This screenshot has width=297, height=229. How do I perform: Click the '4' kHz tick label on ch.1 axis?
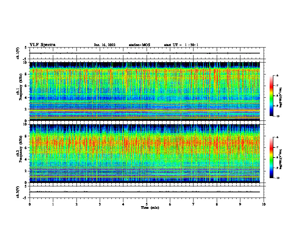coord(26,98)
